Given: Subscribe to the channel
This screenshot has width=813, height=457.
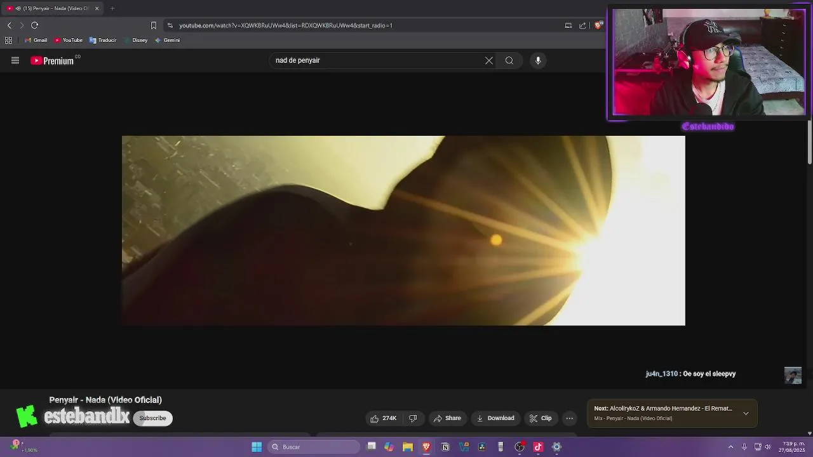Looking at the screenshot, I should pos(152,418).
